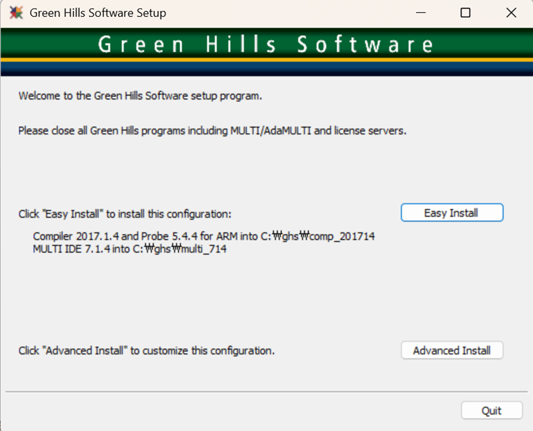The width and height of the screenshot is (533, 431).
Task: Minimize the Green Hills Software Setup window
Action: (x=421, y=13)
